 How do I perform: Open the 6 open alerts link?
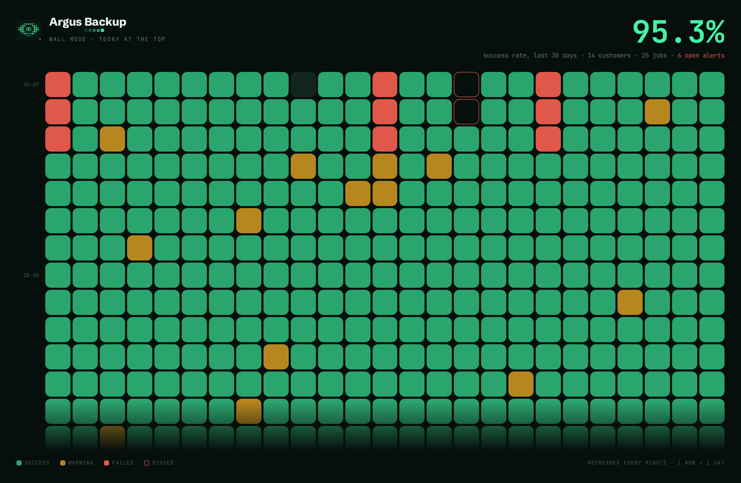(x=701, y=55)
